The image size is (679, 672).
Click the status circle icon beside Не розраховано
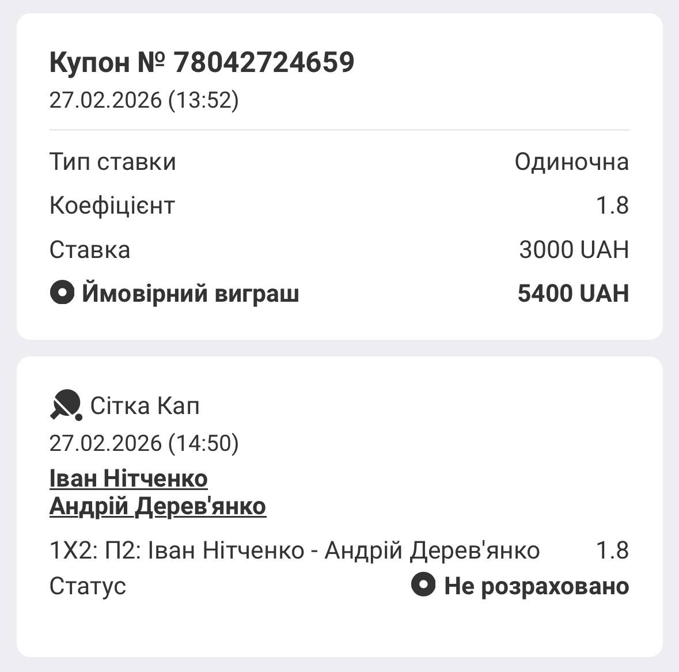pos(423,586)
